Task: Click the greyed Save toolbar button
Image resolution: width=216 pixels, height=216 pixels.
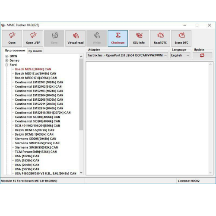Action: click(54, 38)
